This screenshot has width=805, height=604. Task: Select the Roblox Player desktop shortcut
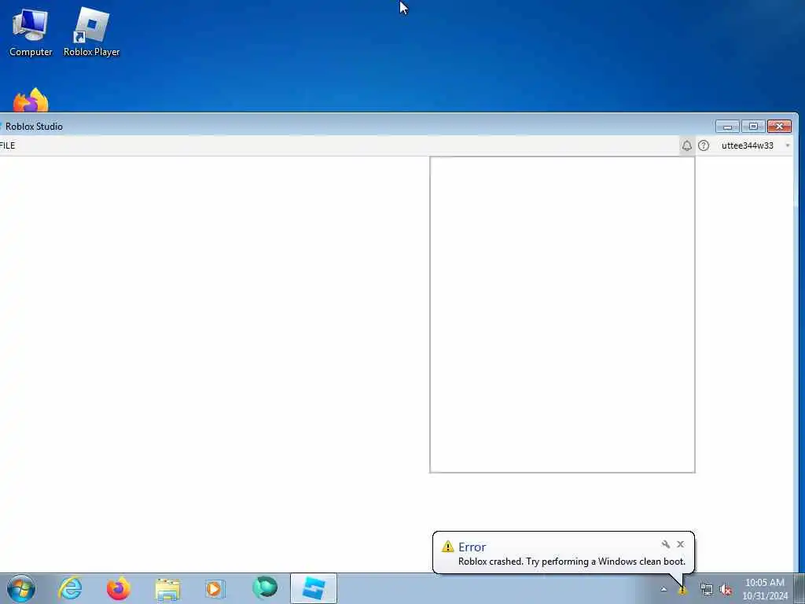91,31
